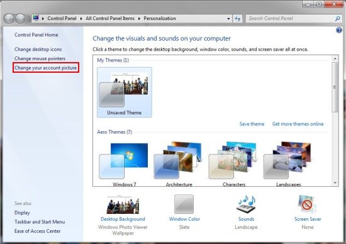
Task: Open Ease of Access Center link
Action: coord(37,231)
